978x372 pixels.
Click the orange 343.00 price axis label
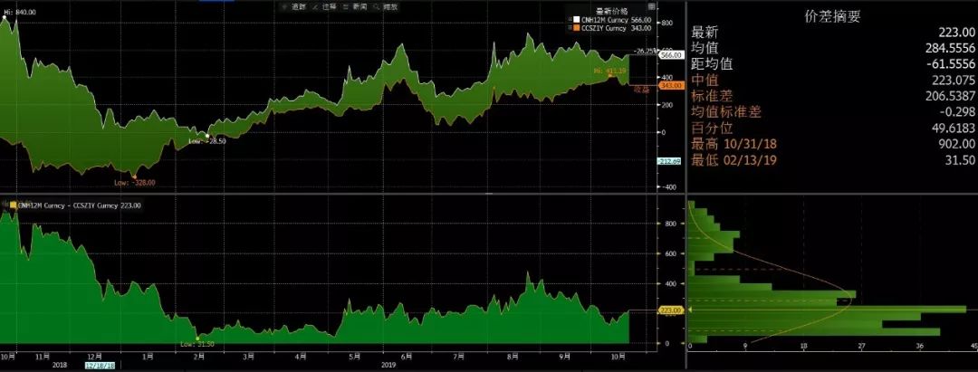(x=671, y=85)
